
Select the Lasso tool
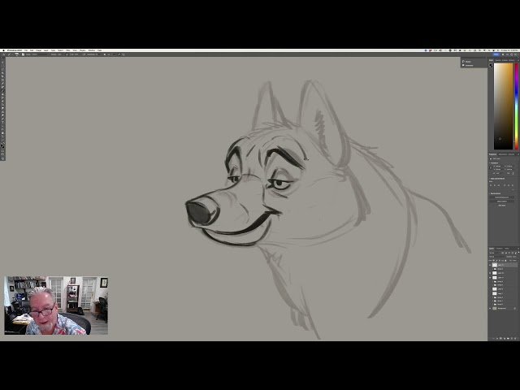[x=2, y=72]
